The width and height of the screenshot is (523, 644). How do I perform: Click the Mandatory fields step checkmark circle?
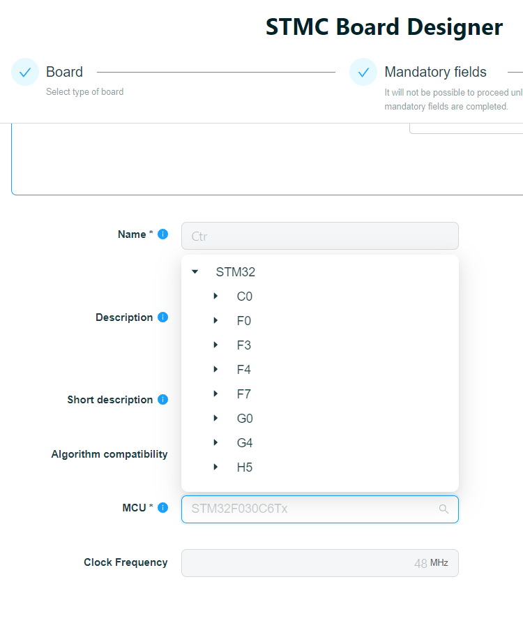pyautogui.click(x=363, y=72)
